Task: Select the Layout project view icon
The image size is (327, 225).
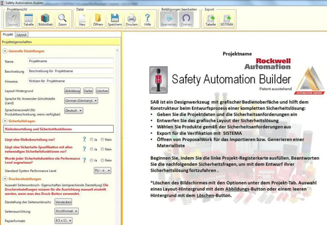Action: point(13,20)
